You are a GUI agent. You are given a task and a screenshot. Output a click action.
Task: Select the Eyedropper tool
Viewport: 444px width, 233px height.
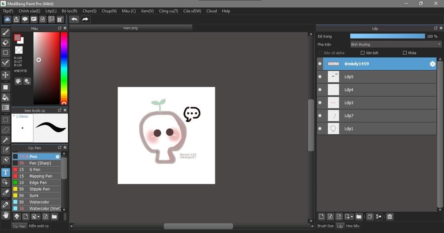5,205
